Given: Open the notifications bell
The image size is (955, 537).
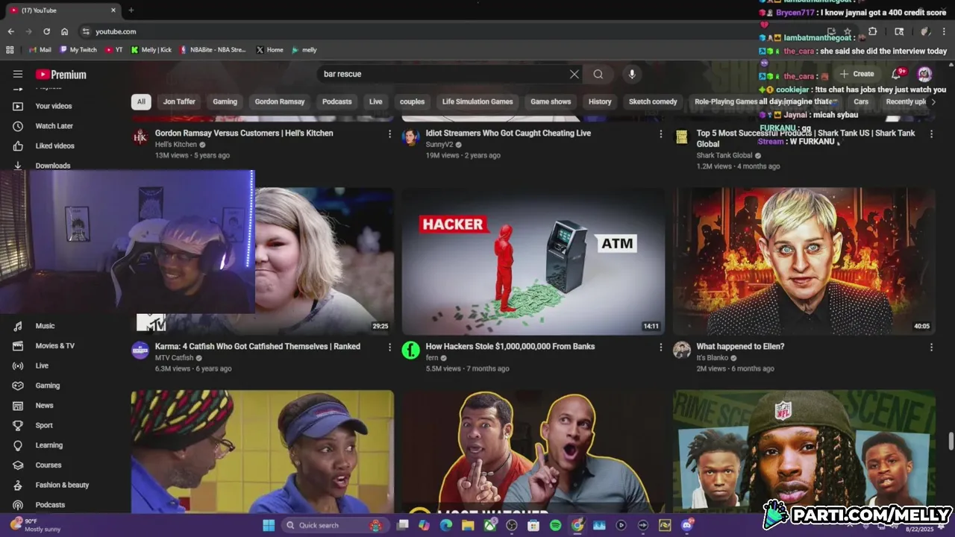Looking at the screenshot, I should pyautogui.click(x=897, y=74).
